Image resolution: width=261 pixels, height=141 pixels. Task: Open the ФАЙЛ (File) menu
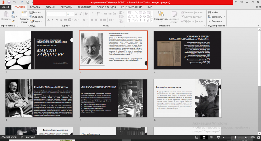[5, 7]
